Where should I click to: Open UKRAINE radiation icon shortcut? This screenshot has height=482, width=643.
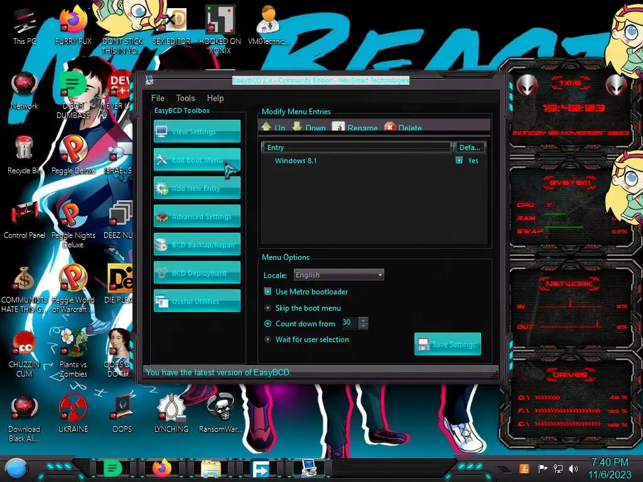coord(73,414)
